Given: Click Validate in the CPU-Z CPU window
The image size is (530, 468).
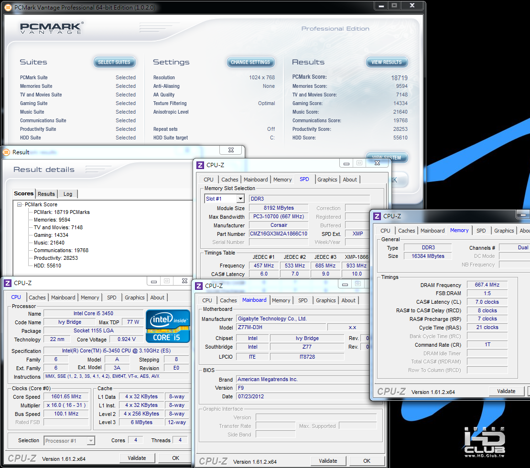Looking at the screenshot, I should click(137, 458).
